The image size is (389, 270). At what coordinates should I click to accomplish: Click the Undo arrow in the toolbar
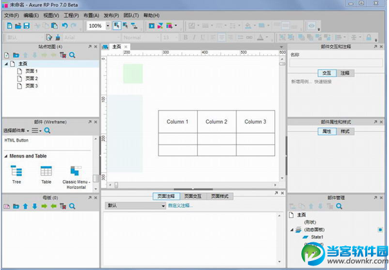pyautogui.click(x=64, y=26)
